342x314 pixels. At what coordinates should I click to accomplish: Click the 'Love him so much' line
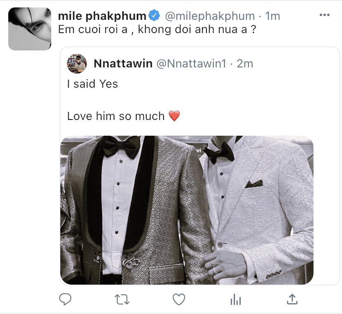116,116
